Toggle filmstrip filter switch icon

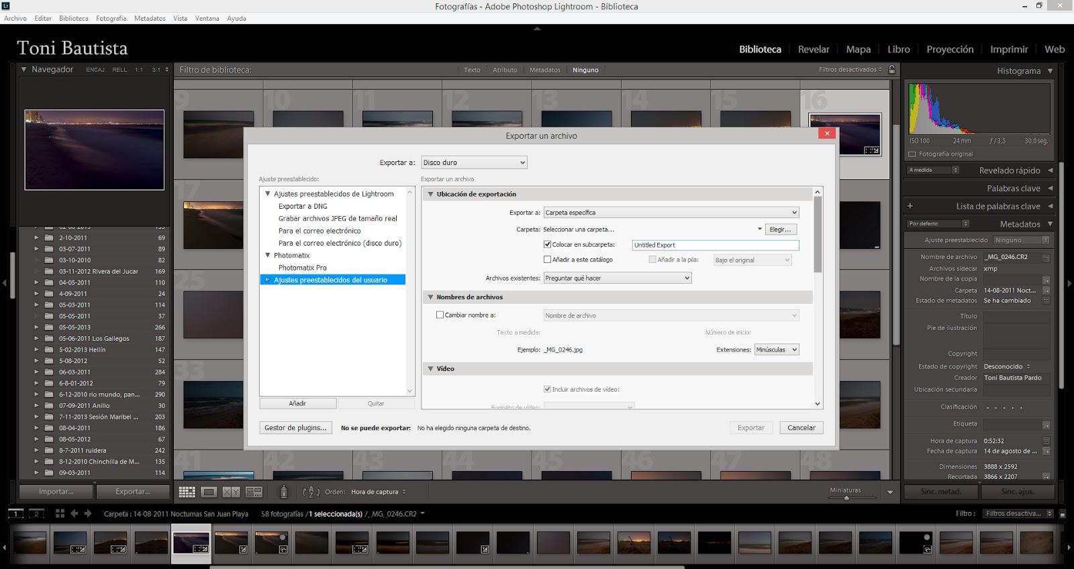(1062, 513)
